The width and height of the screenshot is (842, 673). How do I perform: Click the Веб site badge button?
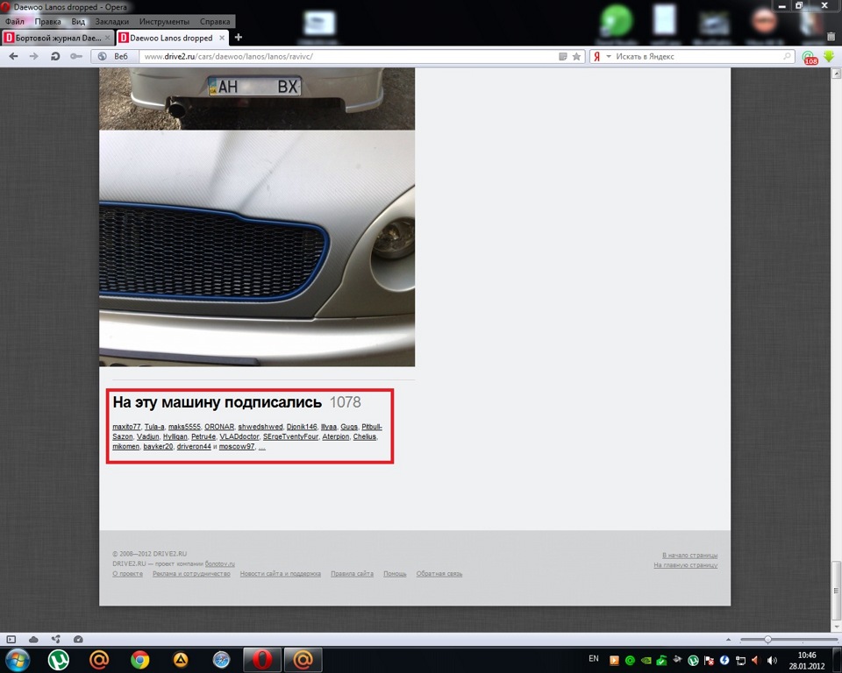point(114,56)
